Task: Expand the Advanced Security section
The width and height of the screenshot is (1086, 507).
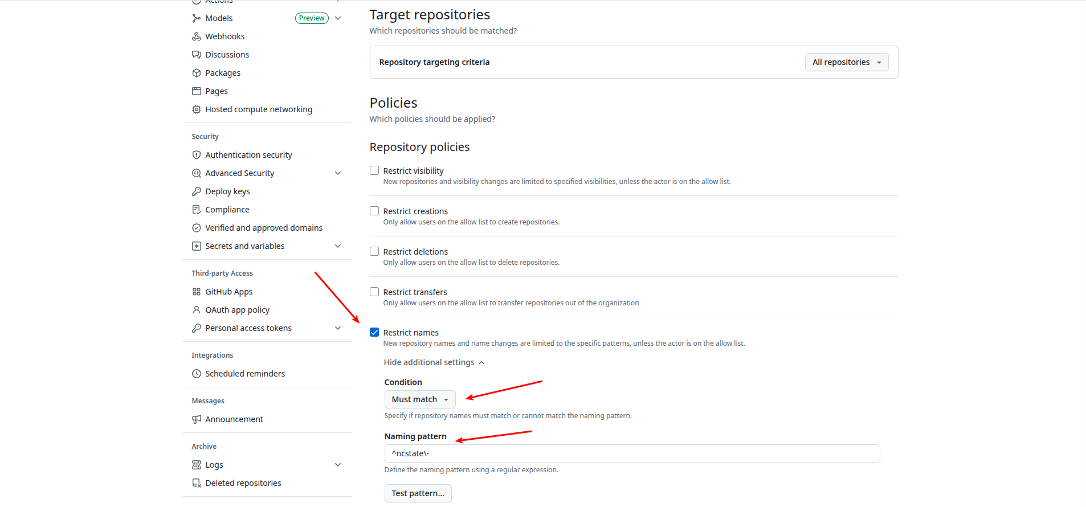Action: (338, 173)
